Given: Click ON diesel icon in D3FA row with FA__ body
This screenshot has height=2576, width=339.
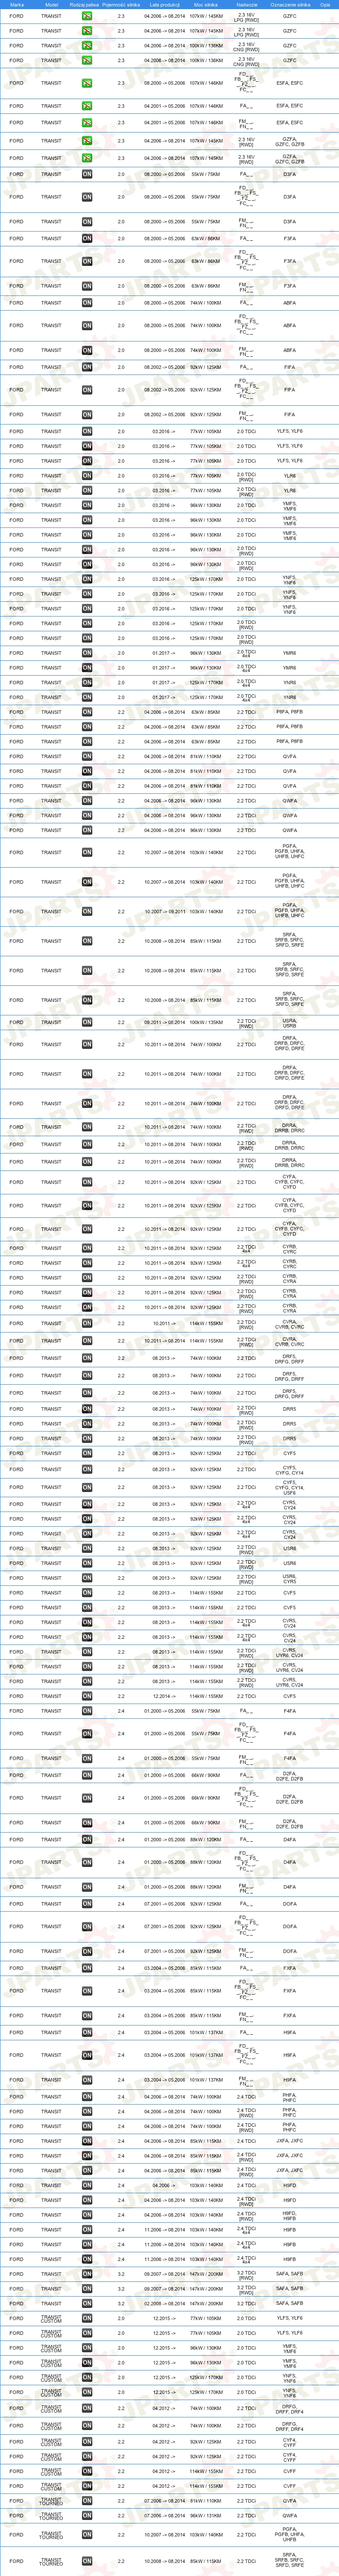Looking at the screenshot, I should click(x=87, y=174).
